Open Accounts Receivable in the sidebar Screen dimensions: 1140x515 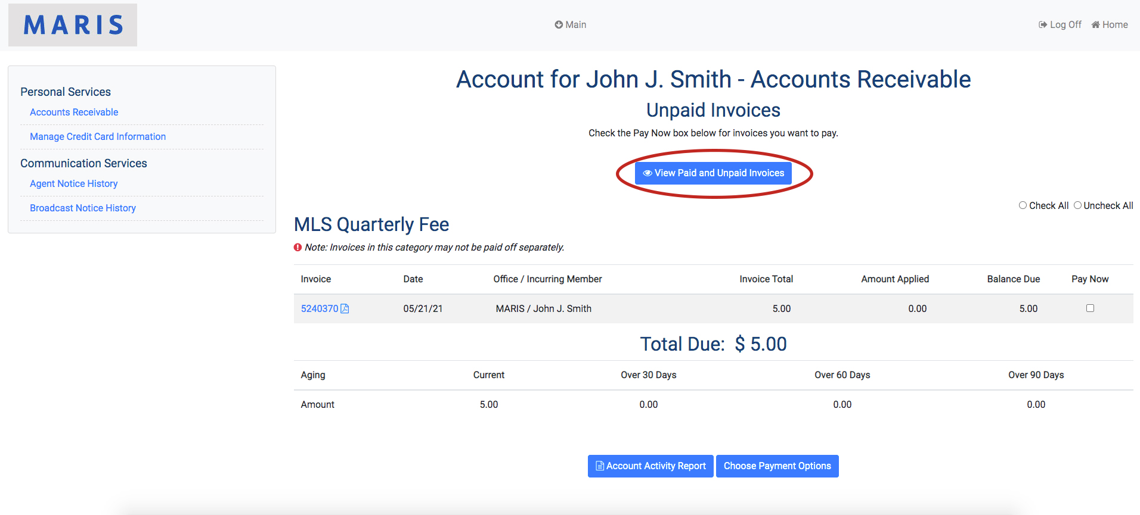click(74, 113)
